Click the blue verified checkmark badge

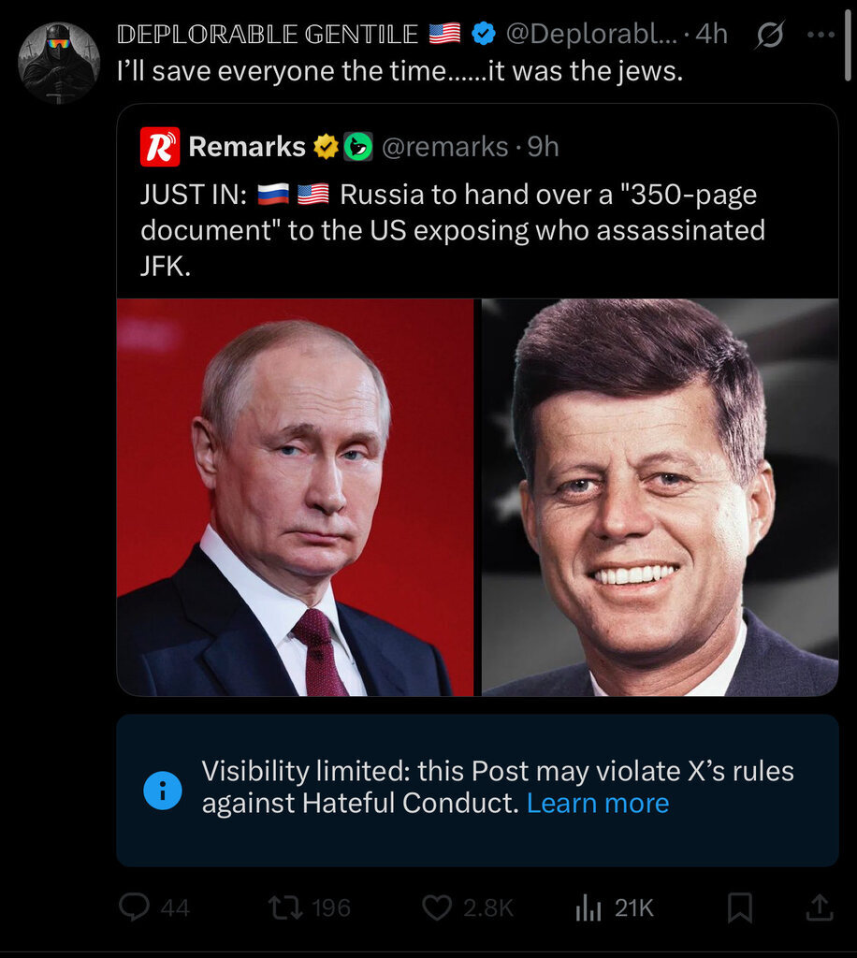484,35
